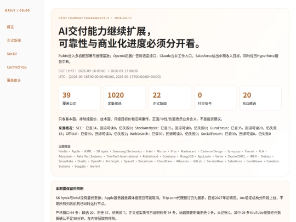Click the 1020 采集候选 stat card

124,98
